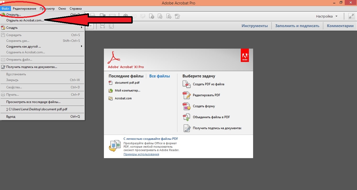Open the Комментарии panel
This screenshot has width=357, height=190.
coord(340,26)
